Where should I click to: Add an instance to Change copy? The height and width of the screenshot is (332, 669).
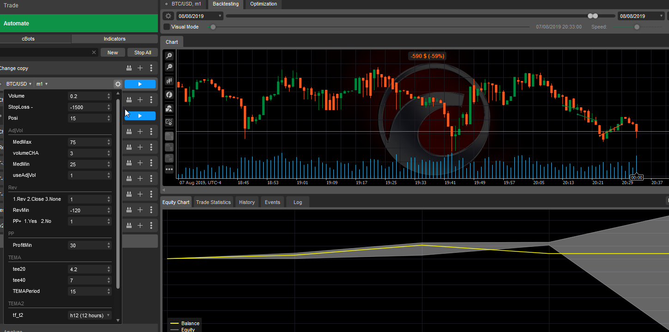(x=140, y=68)
